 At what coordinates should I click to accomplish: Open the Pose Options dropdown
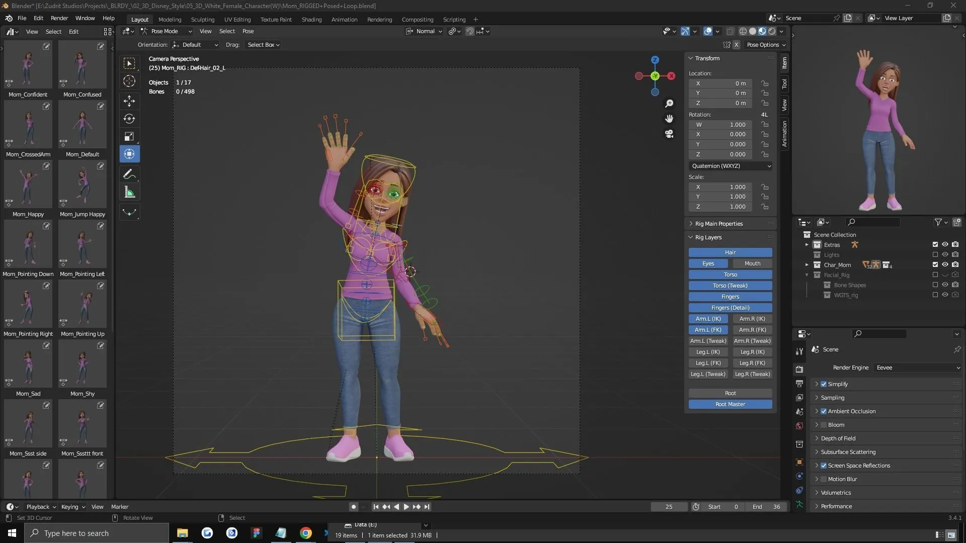pos(766,45)
